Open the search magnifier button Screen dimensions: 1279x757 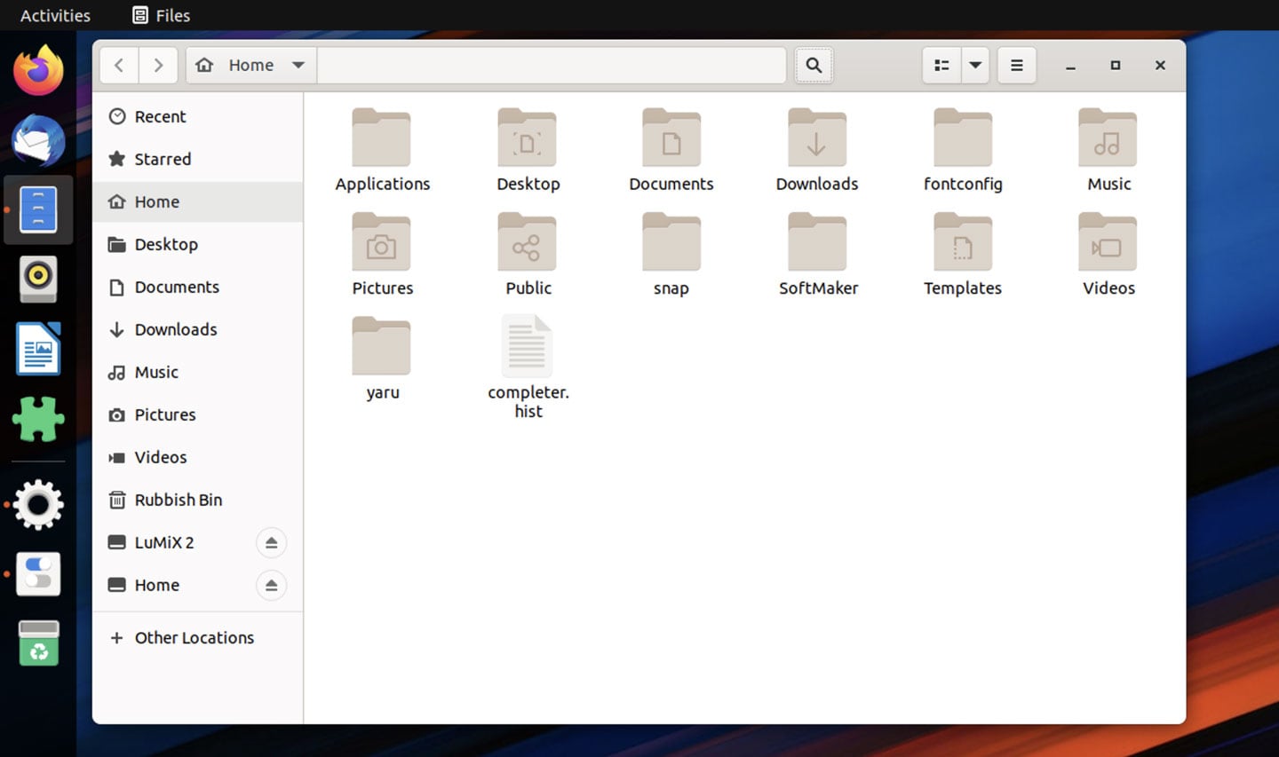(x=814, y=65)
